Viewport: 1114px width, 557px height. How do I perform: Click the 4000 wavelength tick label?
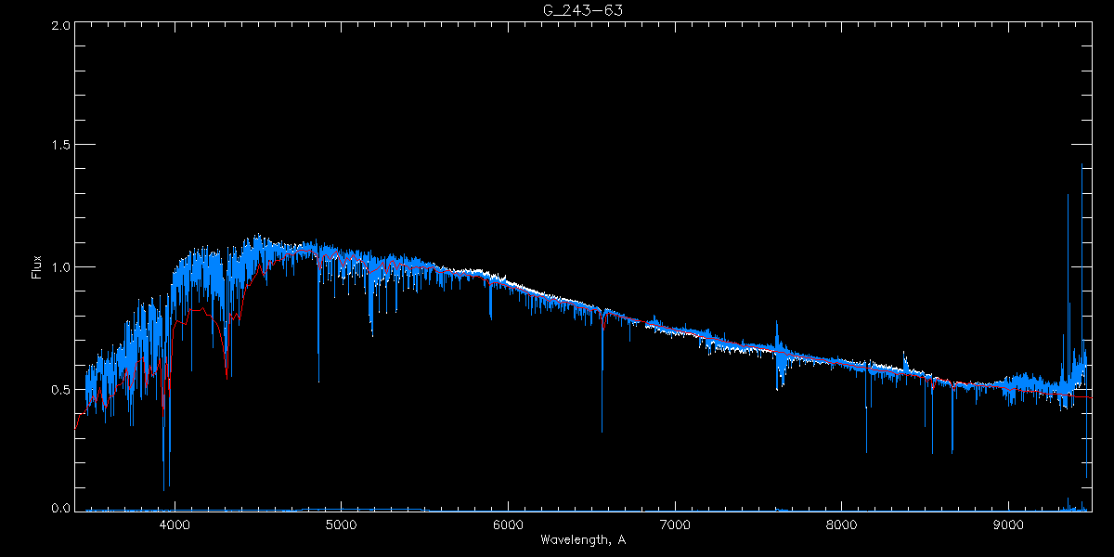pos(175,525)
